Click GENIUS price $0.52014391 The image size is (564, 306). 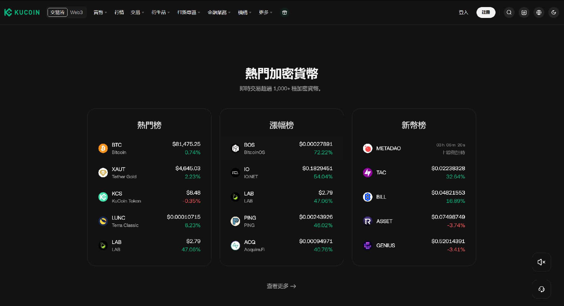(x=448, y=241)
